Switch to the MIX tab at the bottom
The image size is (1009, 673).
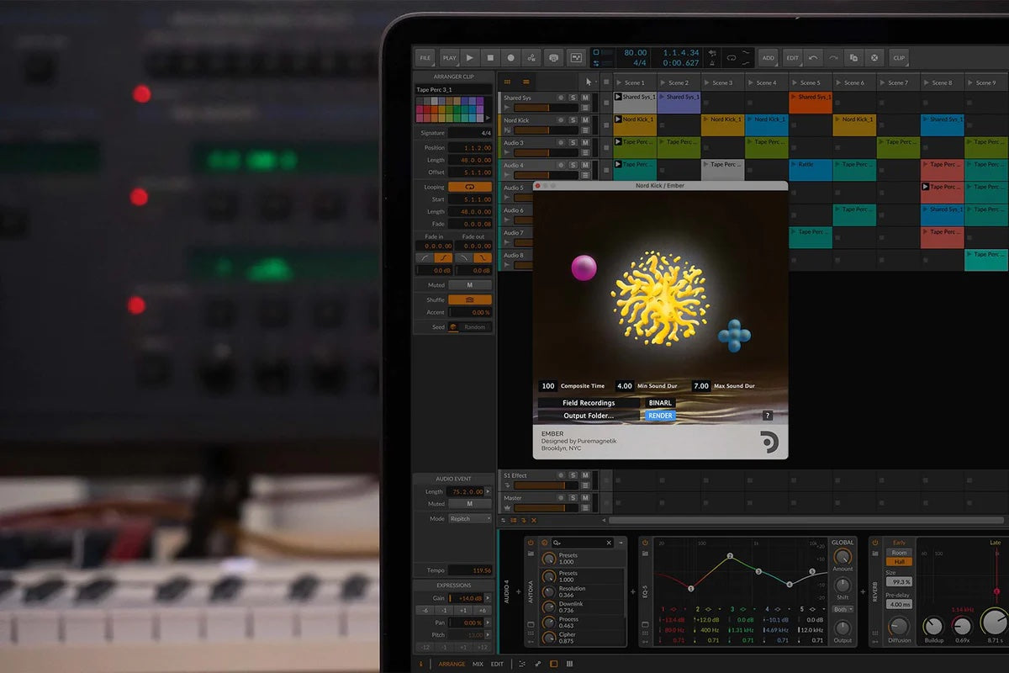click(476, 664)
